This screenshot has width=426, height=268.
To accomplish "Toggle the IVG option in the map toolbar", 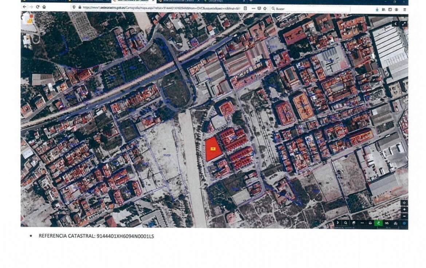I will (x=387, y=223).
